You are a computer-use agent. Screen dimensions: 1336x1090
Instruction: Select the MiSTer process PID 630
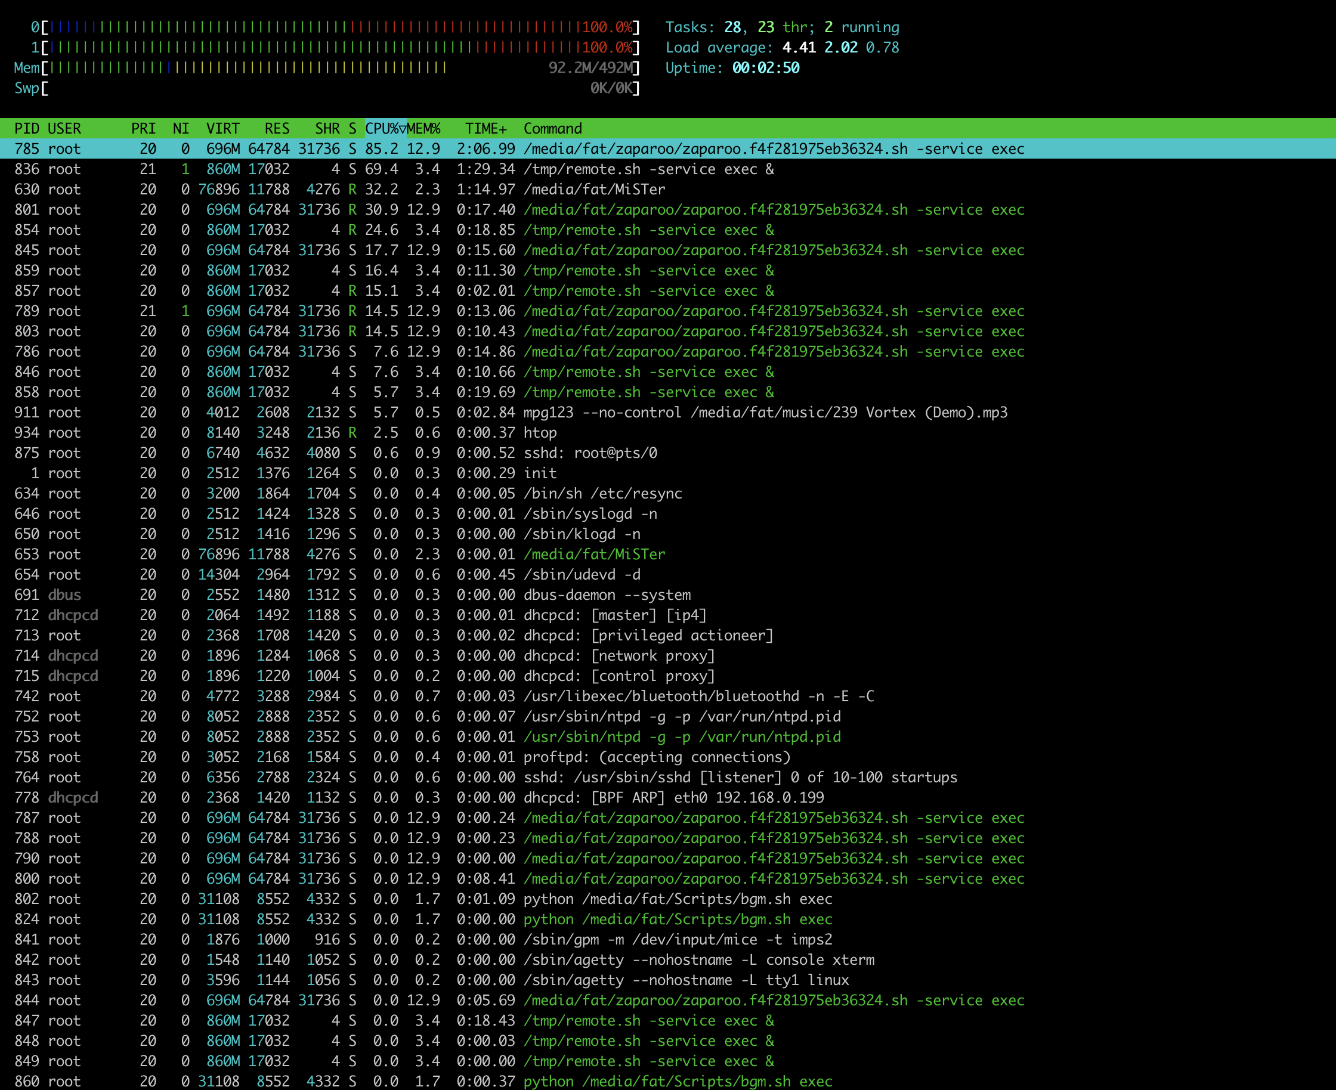pyautogui.click(x=667, y=190)
